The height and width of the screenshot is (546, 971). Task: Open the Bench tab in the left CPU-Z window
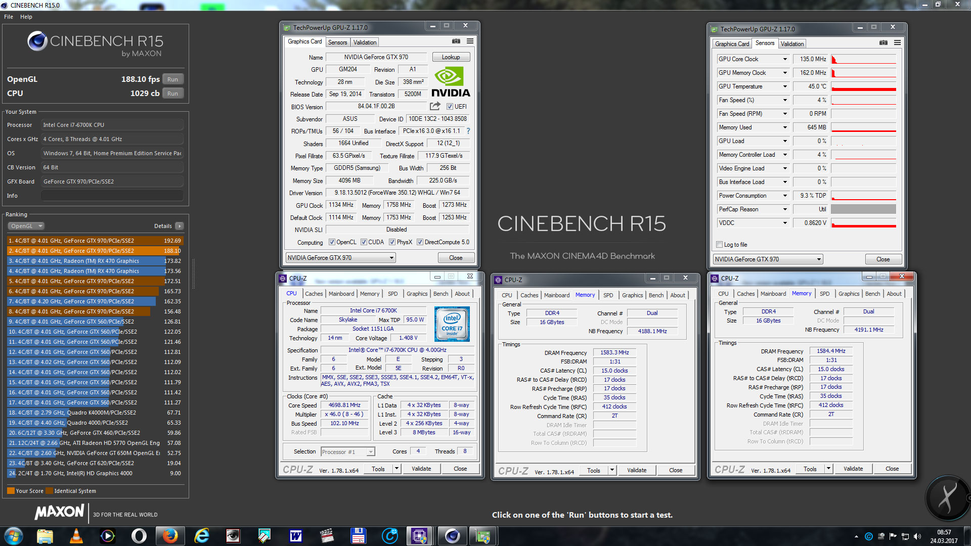(440, 294)
